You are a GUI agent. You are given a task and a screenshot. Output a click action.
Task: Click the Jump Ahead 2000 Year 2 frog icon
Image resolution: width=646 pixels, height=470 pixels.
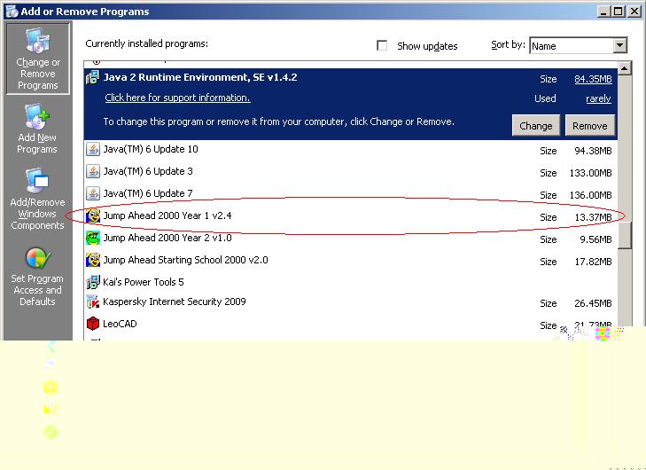93,238
